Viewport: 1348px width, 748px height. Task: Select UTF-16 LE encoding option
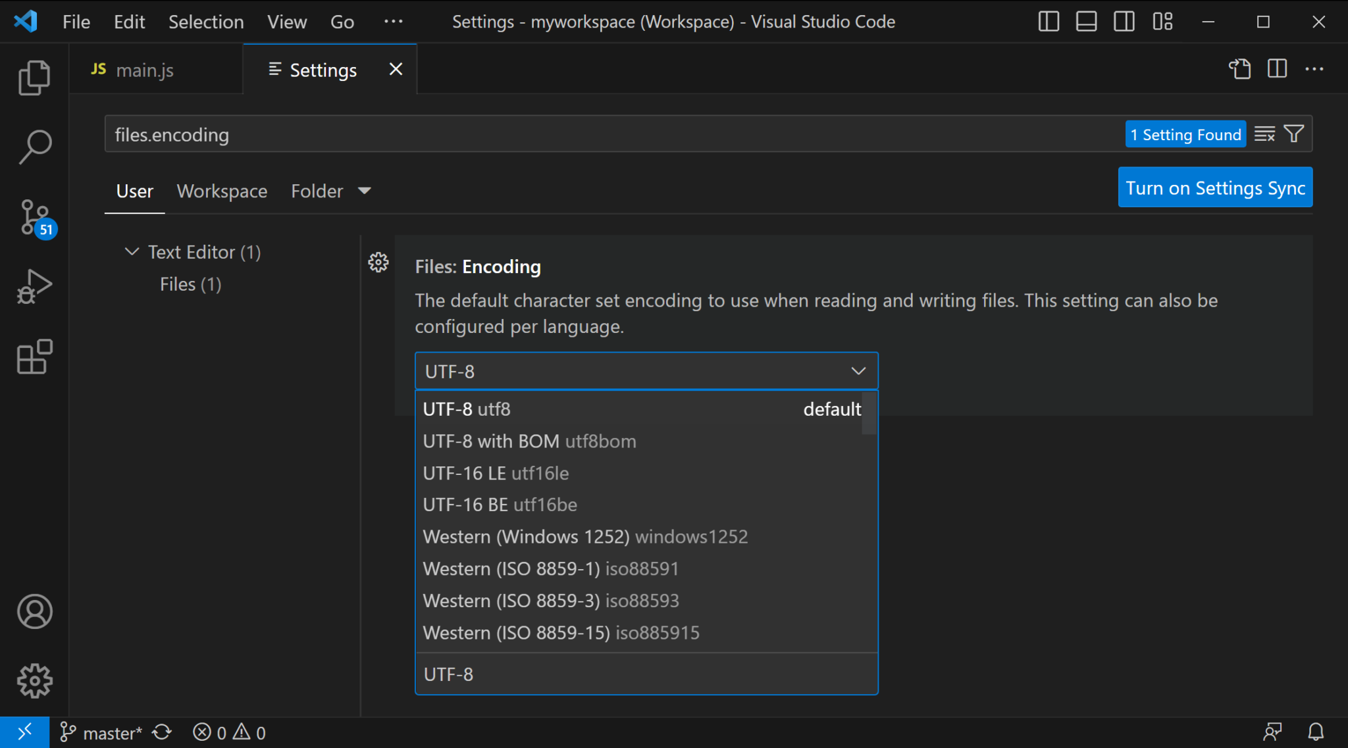(x=496, y=473)
